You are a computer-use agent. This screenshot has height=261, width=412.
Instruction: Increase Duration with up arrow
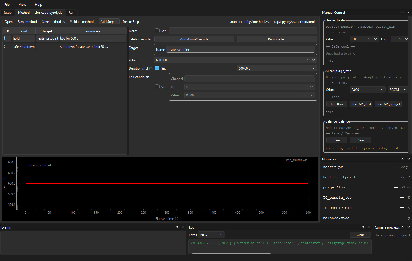click(307, 68)
